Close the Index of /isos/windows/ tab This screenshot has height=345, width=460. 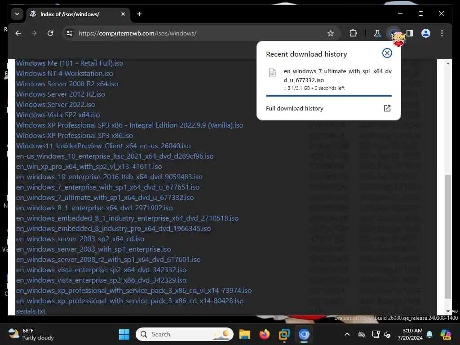pos(123,14)
